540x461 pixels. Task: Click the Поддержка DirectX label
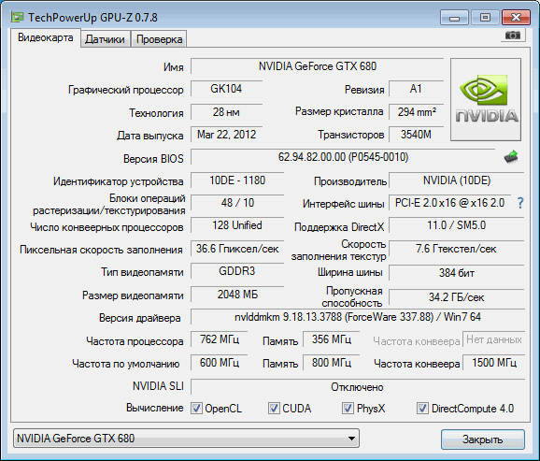[339, 227]
